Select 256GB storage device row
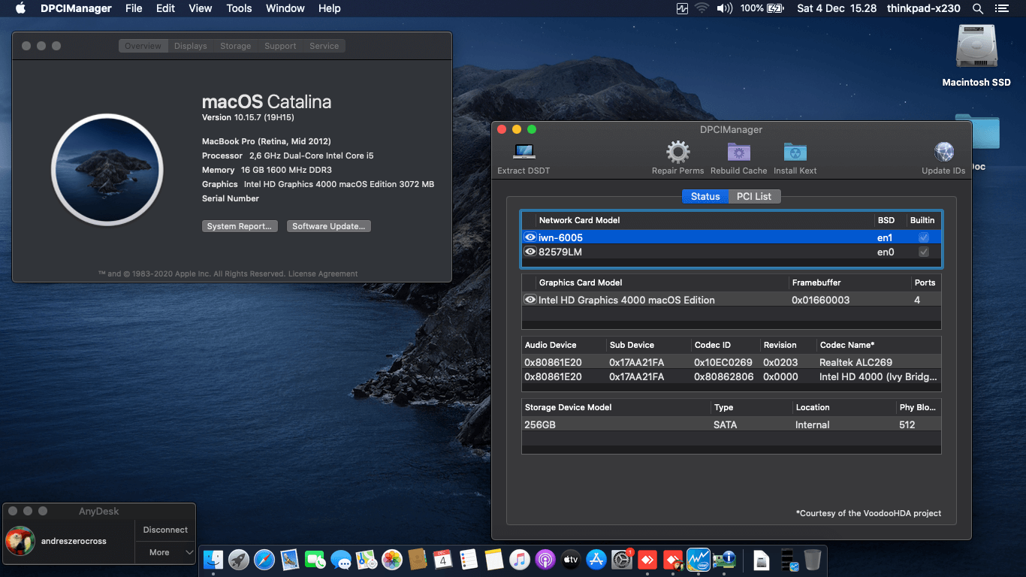Image resolution: width=1026 pixels, height=577 pixels. point(732,424)
